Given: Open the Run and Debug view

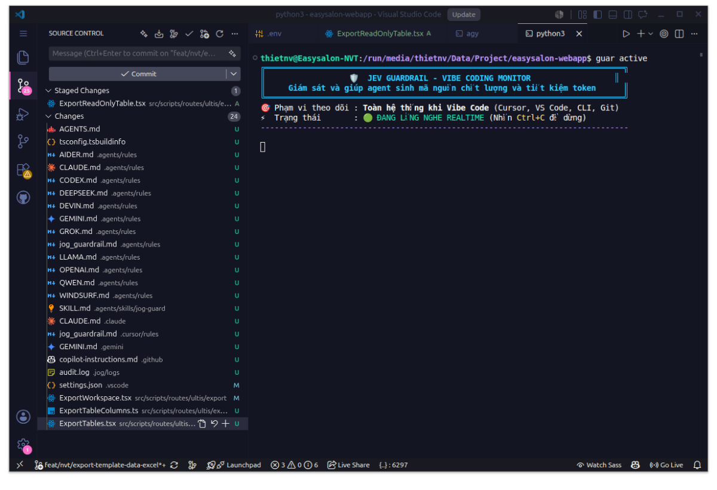Looking at the screenshot, I should click(23, 113).
